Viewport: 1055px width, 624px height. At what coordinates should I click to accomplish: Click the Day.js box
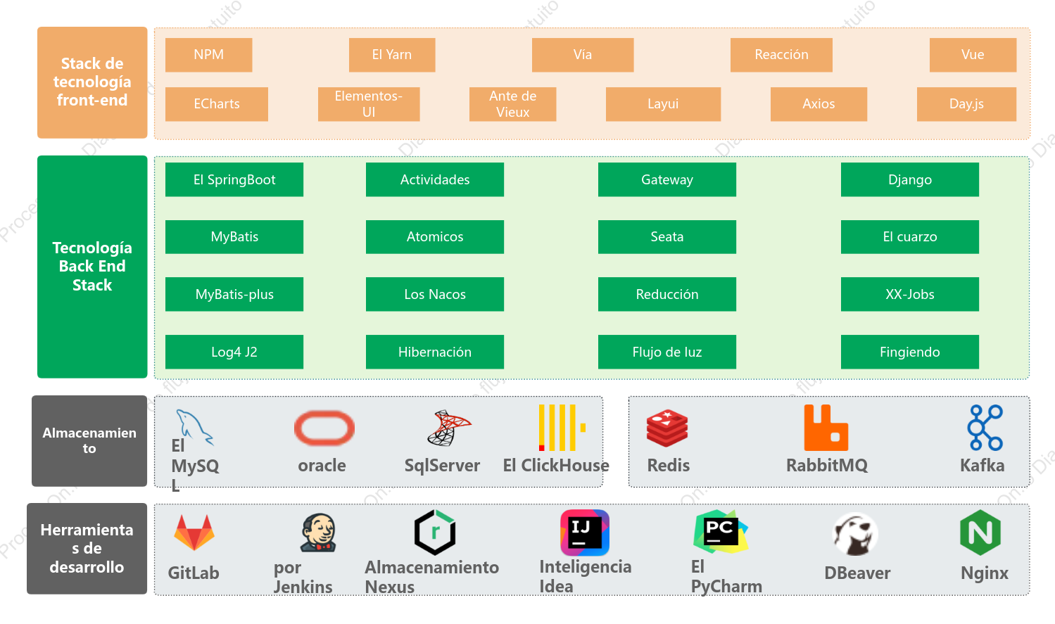pos(966,104)
